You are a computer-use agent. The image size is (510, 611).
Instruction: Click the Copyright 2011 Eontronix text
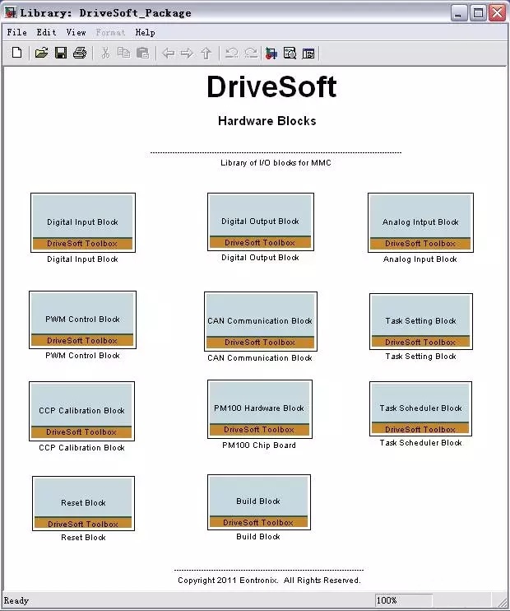(270, 581)
